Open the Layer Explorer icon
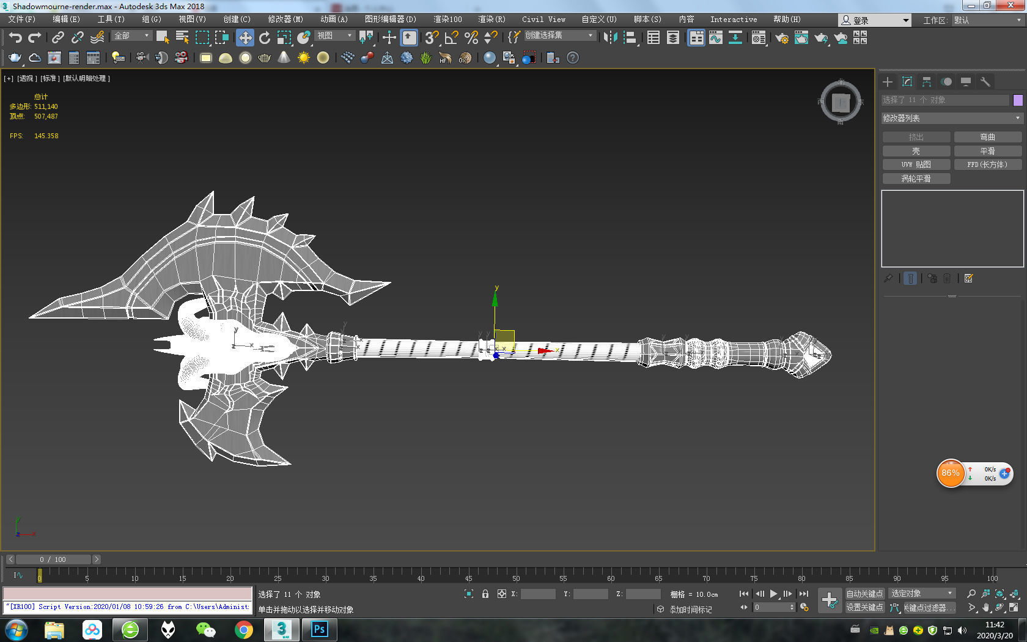Image resolution: width=1027 pixels, height=642 pixels. [673, 37]
